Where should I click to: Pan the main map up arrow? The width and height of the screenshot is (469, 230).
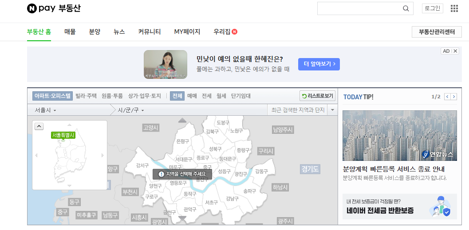182,120
